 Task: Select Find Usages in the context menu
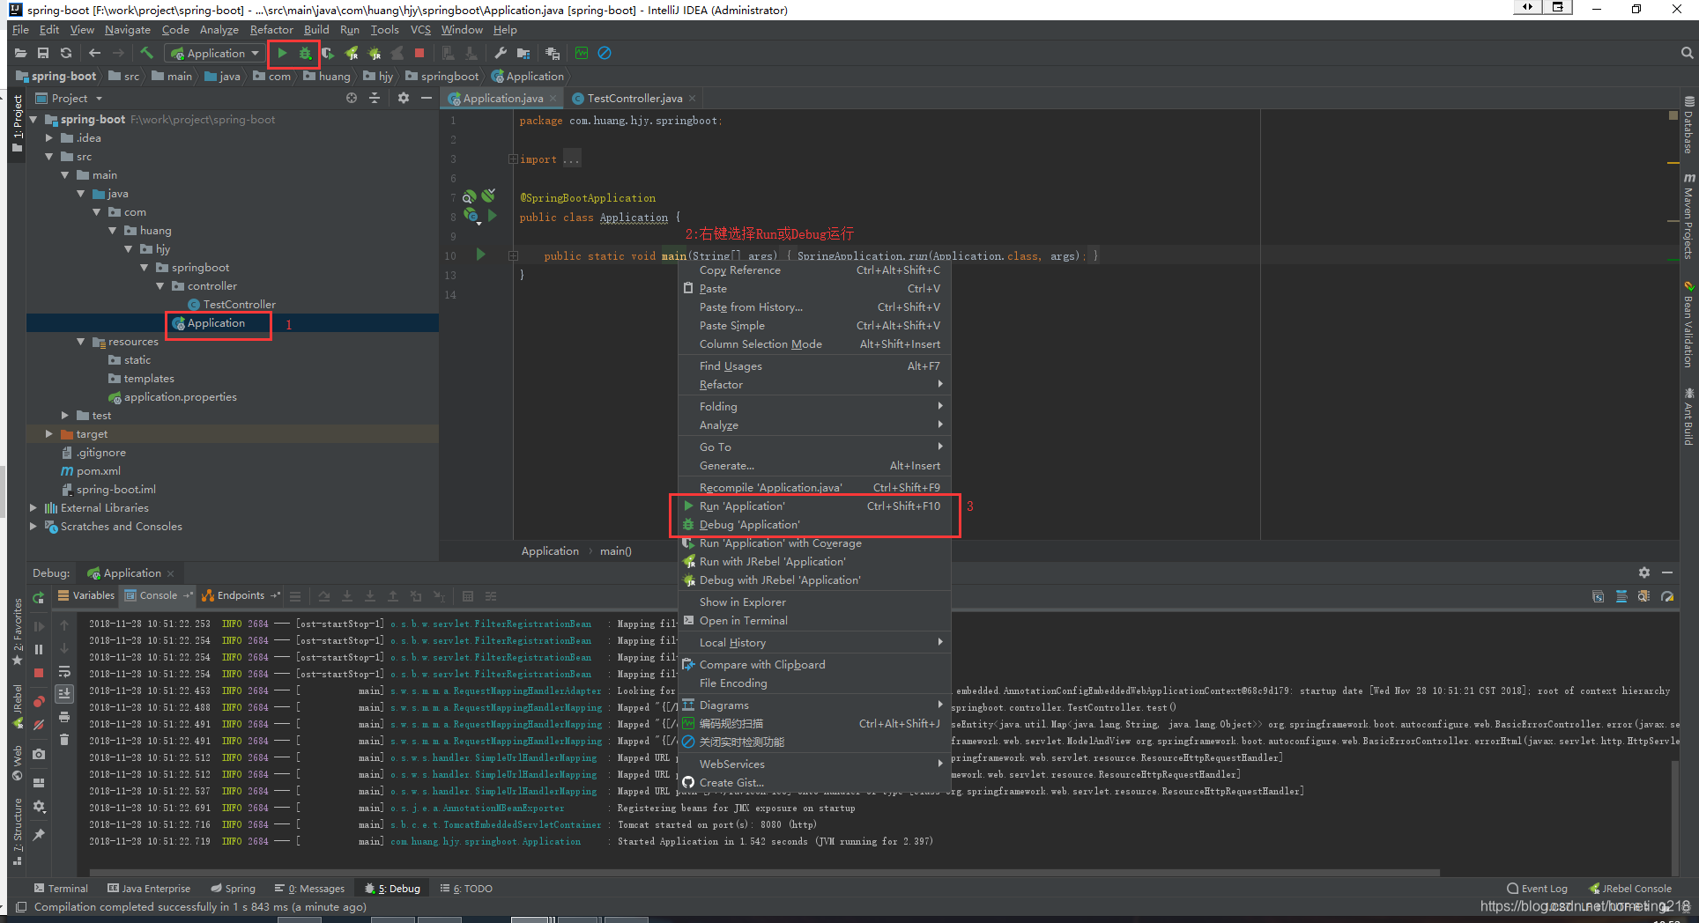[x=814, y=366]
